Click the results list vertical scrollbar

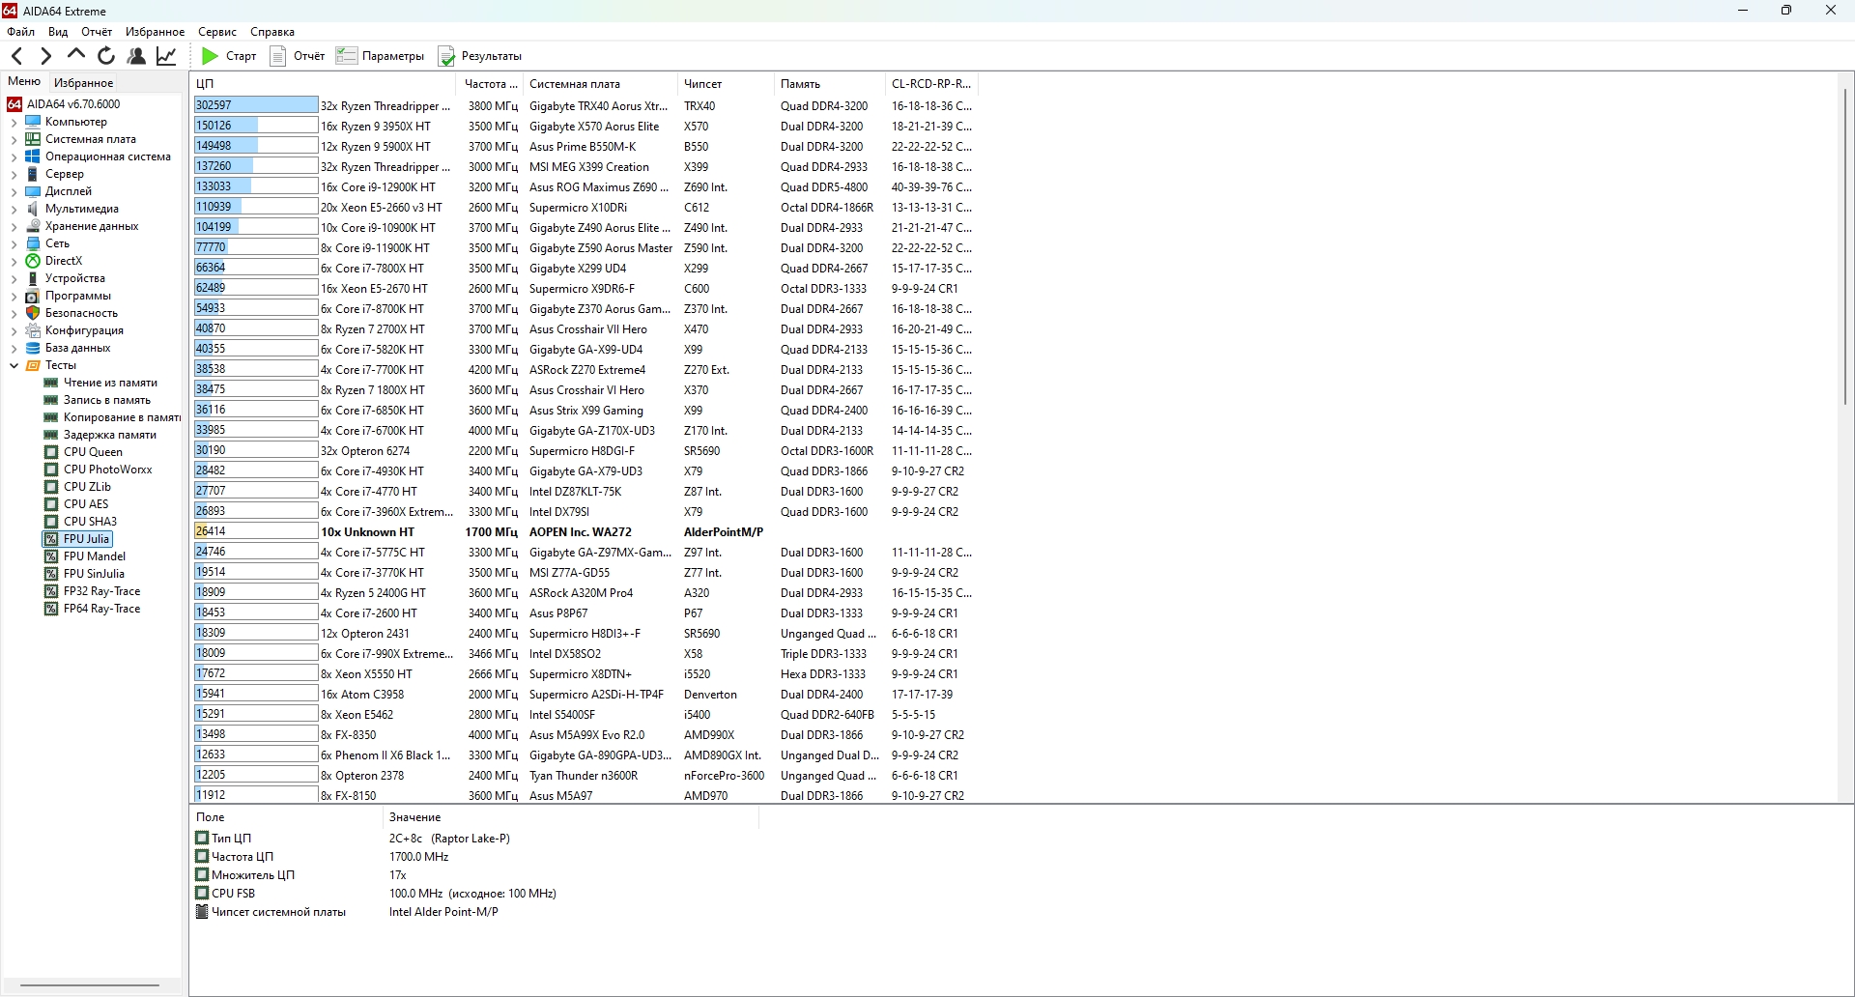(1845, 247)
